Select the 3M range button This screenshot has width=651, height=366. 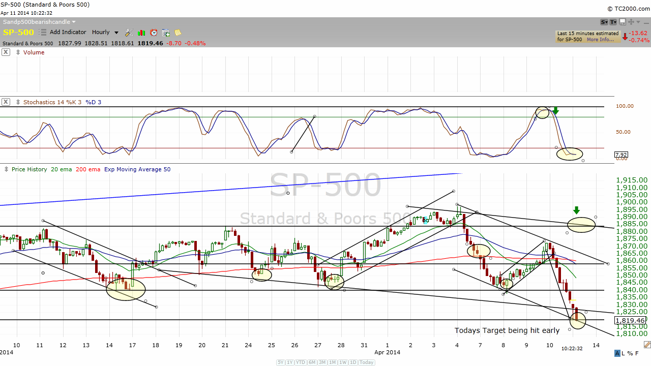[322, 362]
